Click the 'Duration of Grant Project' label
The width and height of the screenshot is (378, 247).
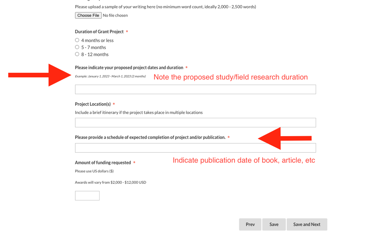pos(99,32)
